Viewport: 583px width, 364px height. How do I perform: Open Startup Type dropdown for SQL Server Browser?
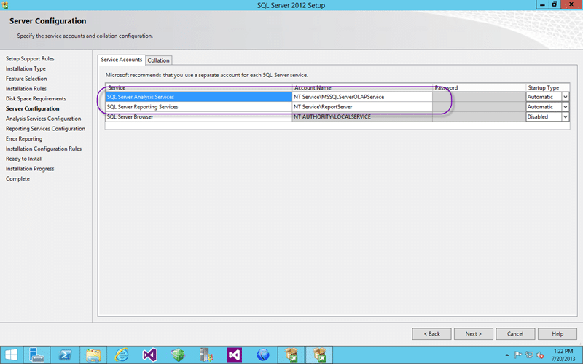pos(566,116)
